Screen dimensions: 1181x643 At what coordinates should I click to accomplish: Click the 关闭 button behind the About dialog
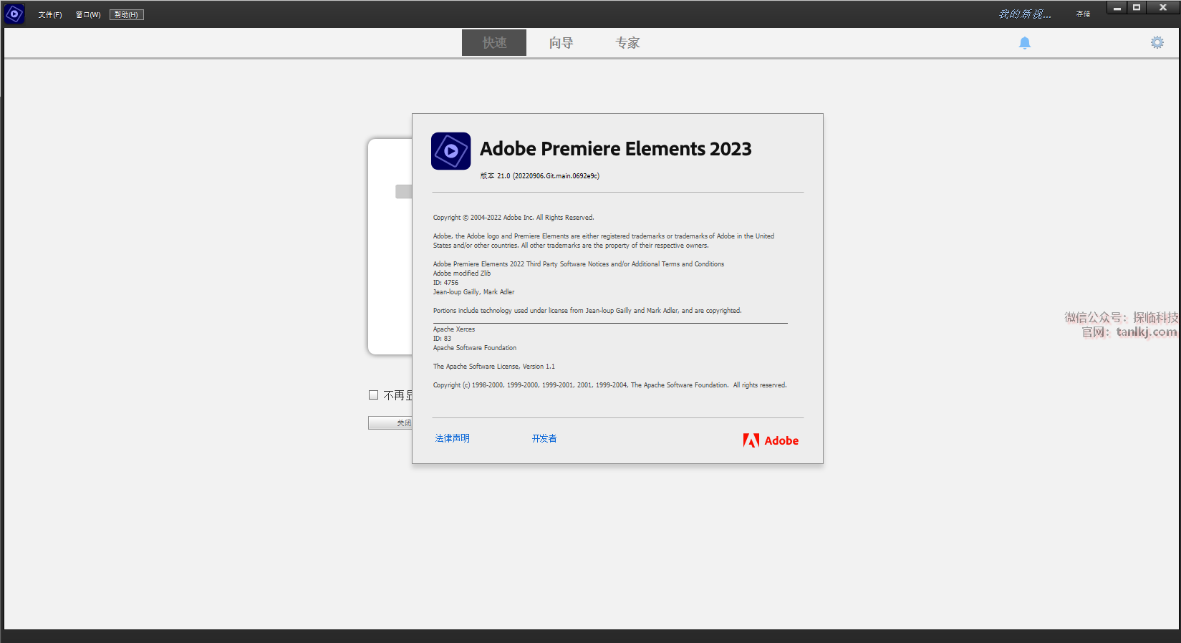tap(390, 423)
